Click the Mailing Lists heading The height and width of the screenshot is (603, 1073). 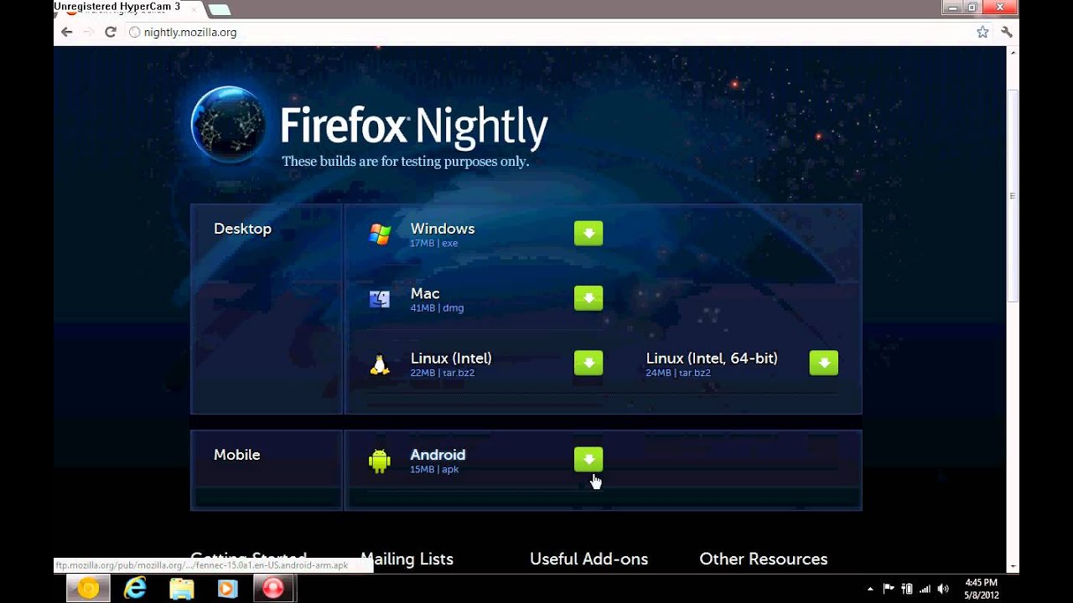[x=407, y=559]
